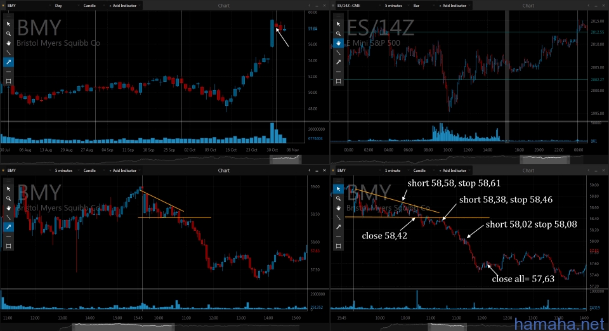Click the tool palette grip handle in ES/14Z chart
Image resolution: width=609 pixels, height=331 pixels.
[338, 16]
